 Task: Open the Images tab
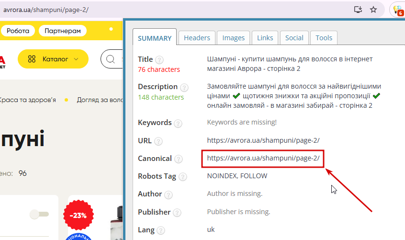(234, 38)
